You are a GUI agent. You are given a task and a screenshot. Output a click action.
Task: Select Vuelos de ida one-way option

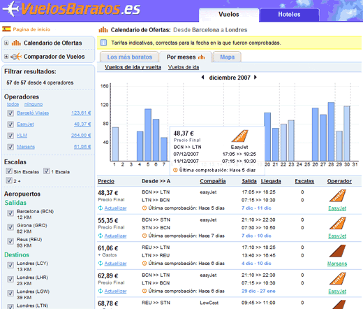(184, 67)
